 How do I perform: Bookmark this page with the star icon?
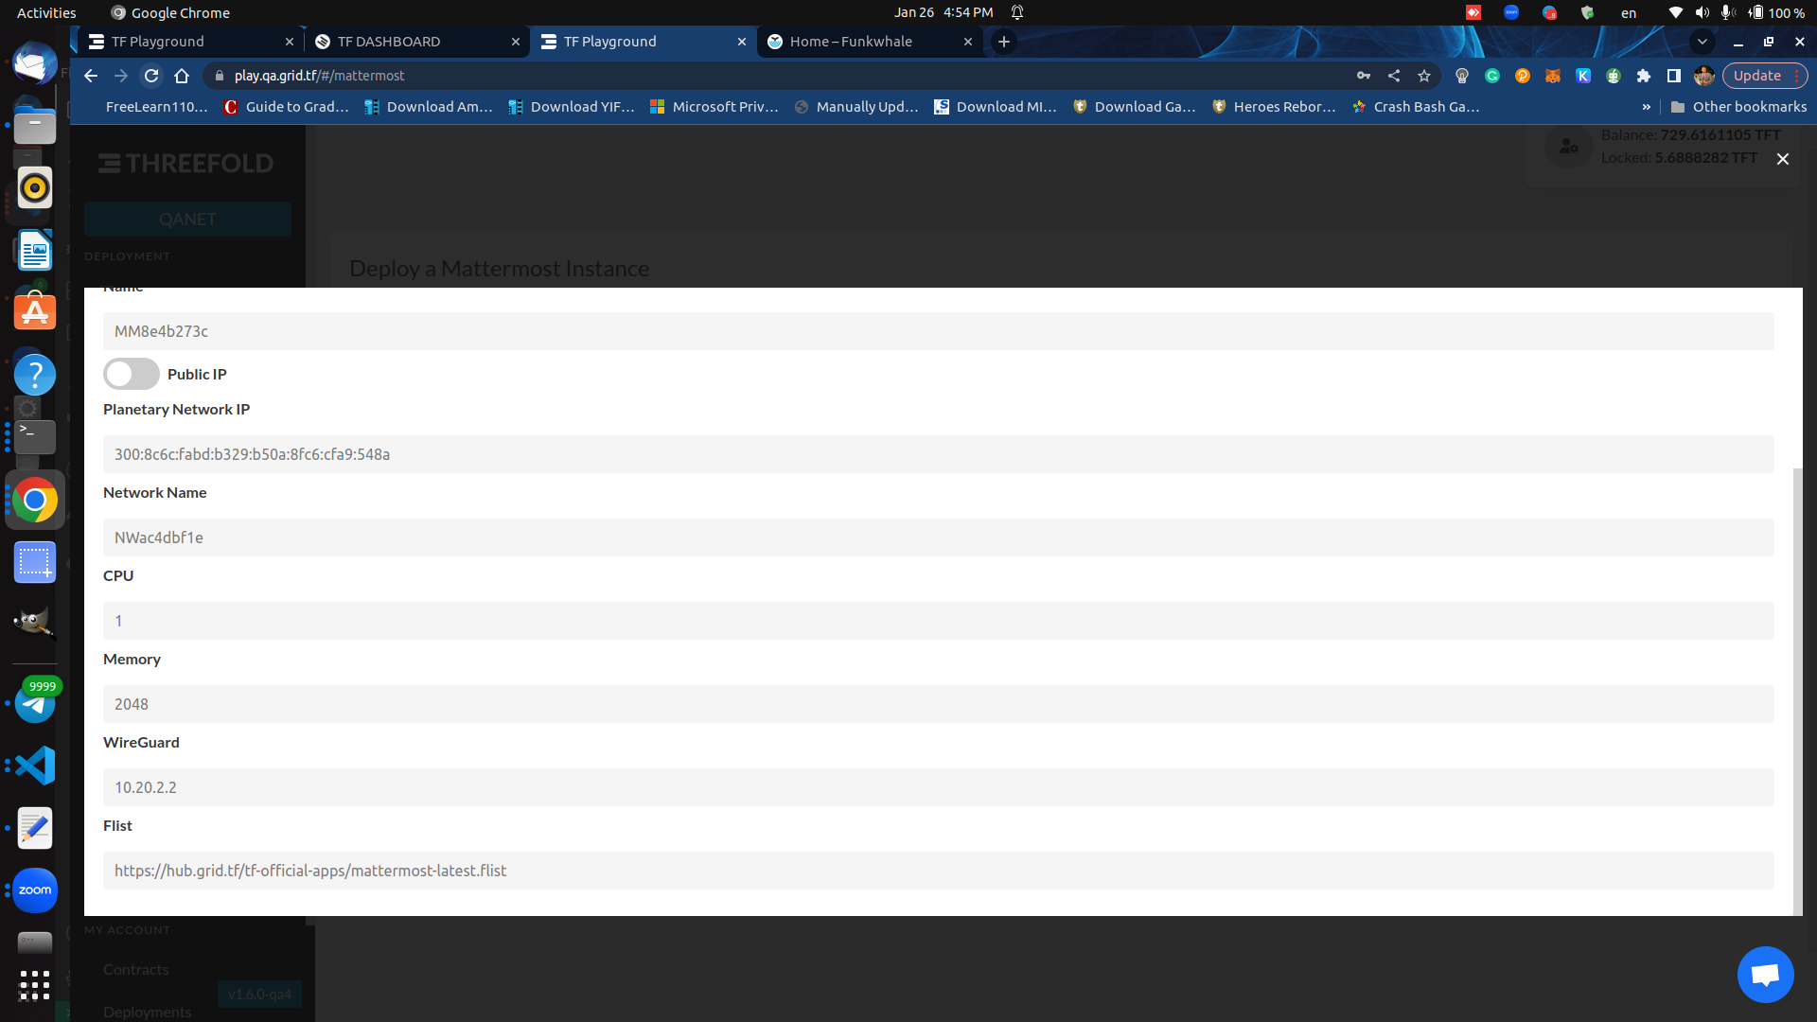click(1424, 76)
